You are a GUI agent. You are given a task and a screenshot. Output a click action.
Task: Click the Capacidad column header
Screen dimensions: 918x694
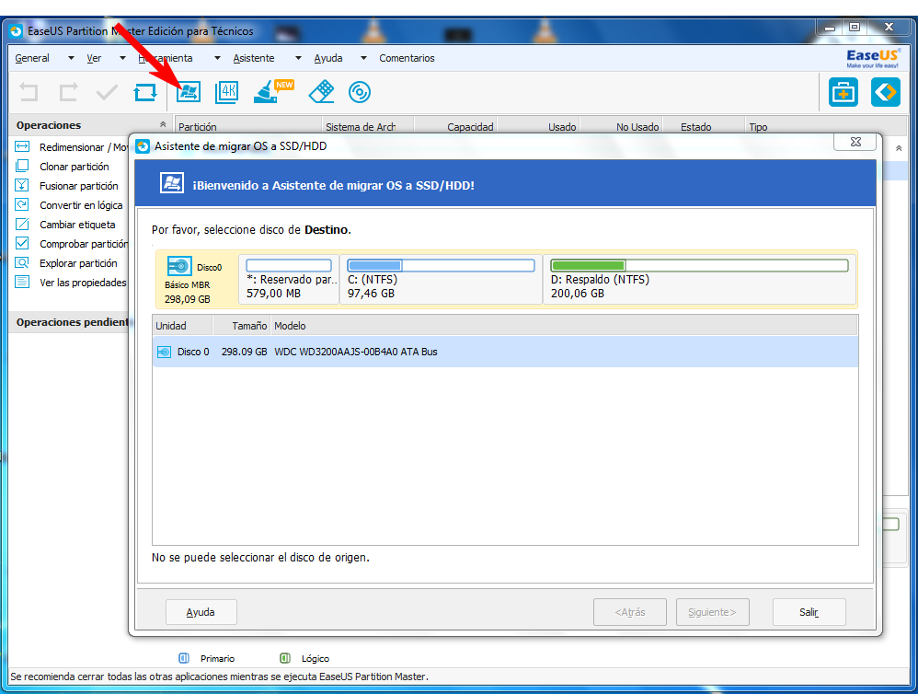tap(456, 126)
